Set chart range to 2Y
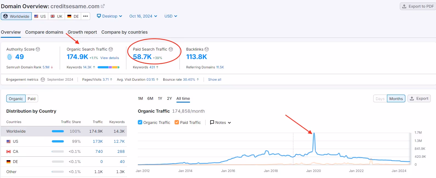 pyautogui.click(x=169, y=98)
